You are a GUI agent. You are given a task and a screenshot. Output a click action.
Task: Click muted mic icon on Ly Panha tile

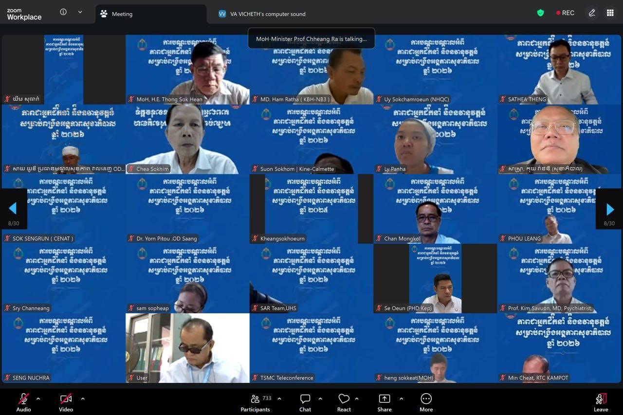(379, 169)
